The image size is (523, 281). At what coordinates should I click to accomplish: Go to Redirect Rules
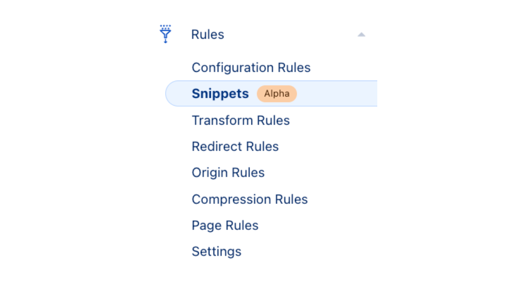(235, 146)
